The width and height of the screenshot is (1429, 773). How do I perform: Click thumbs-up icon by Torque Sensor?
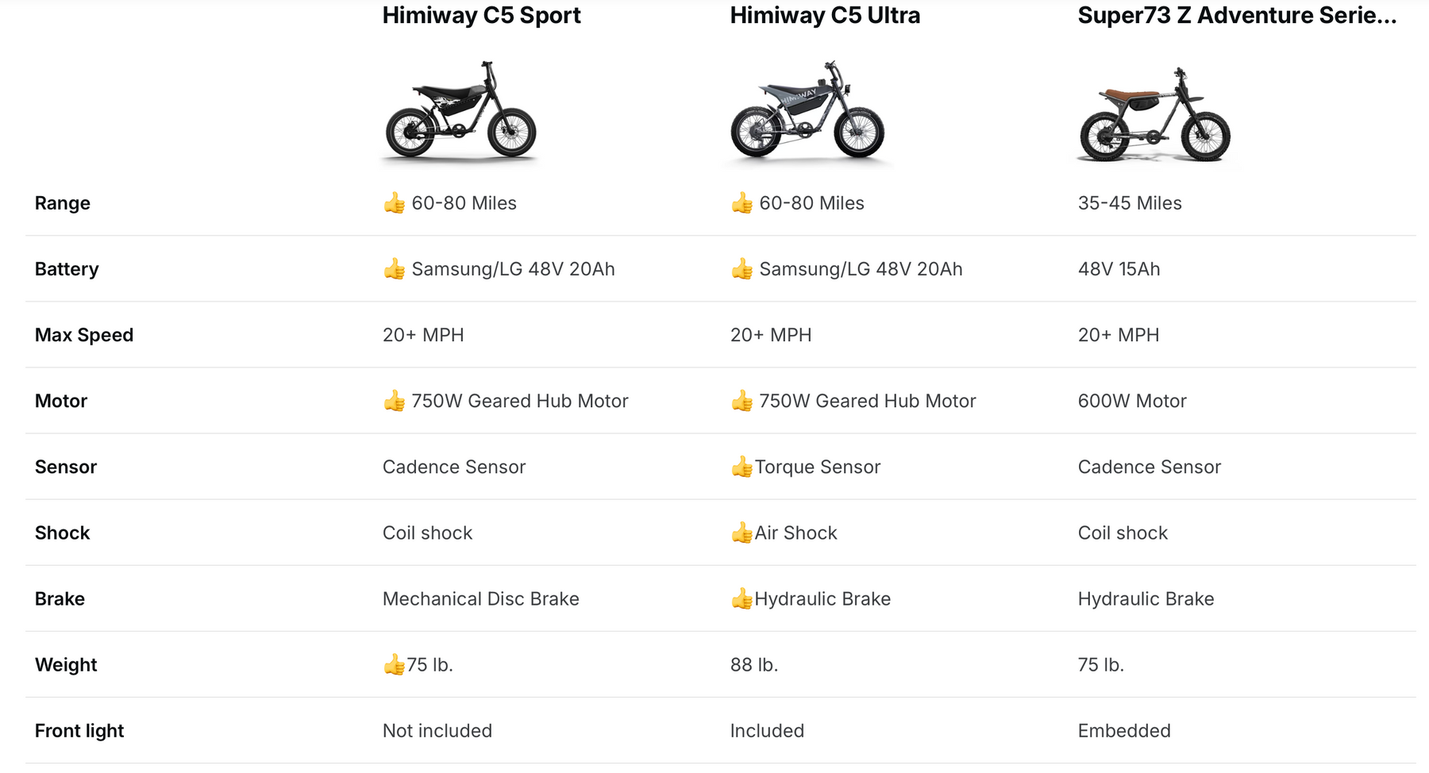[741, 467]
